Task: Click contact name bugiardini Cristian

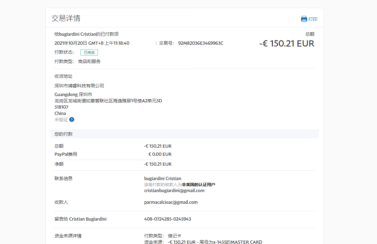Action: tap(163, 178)
